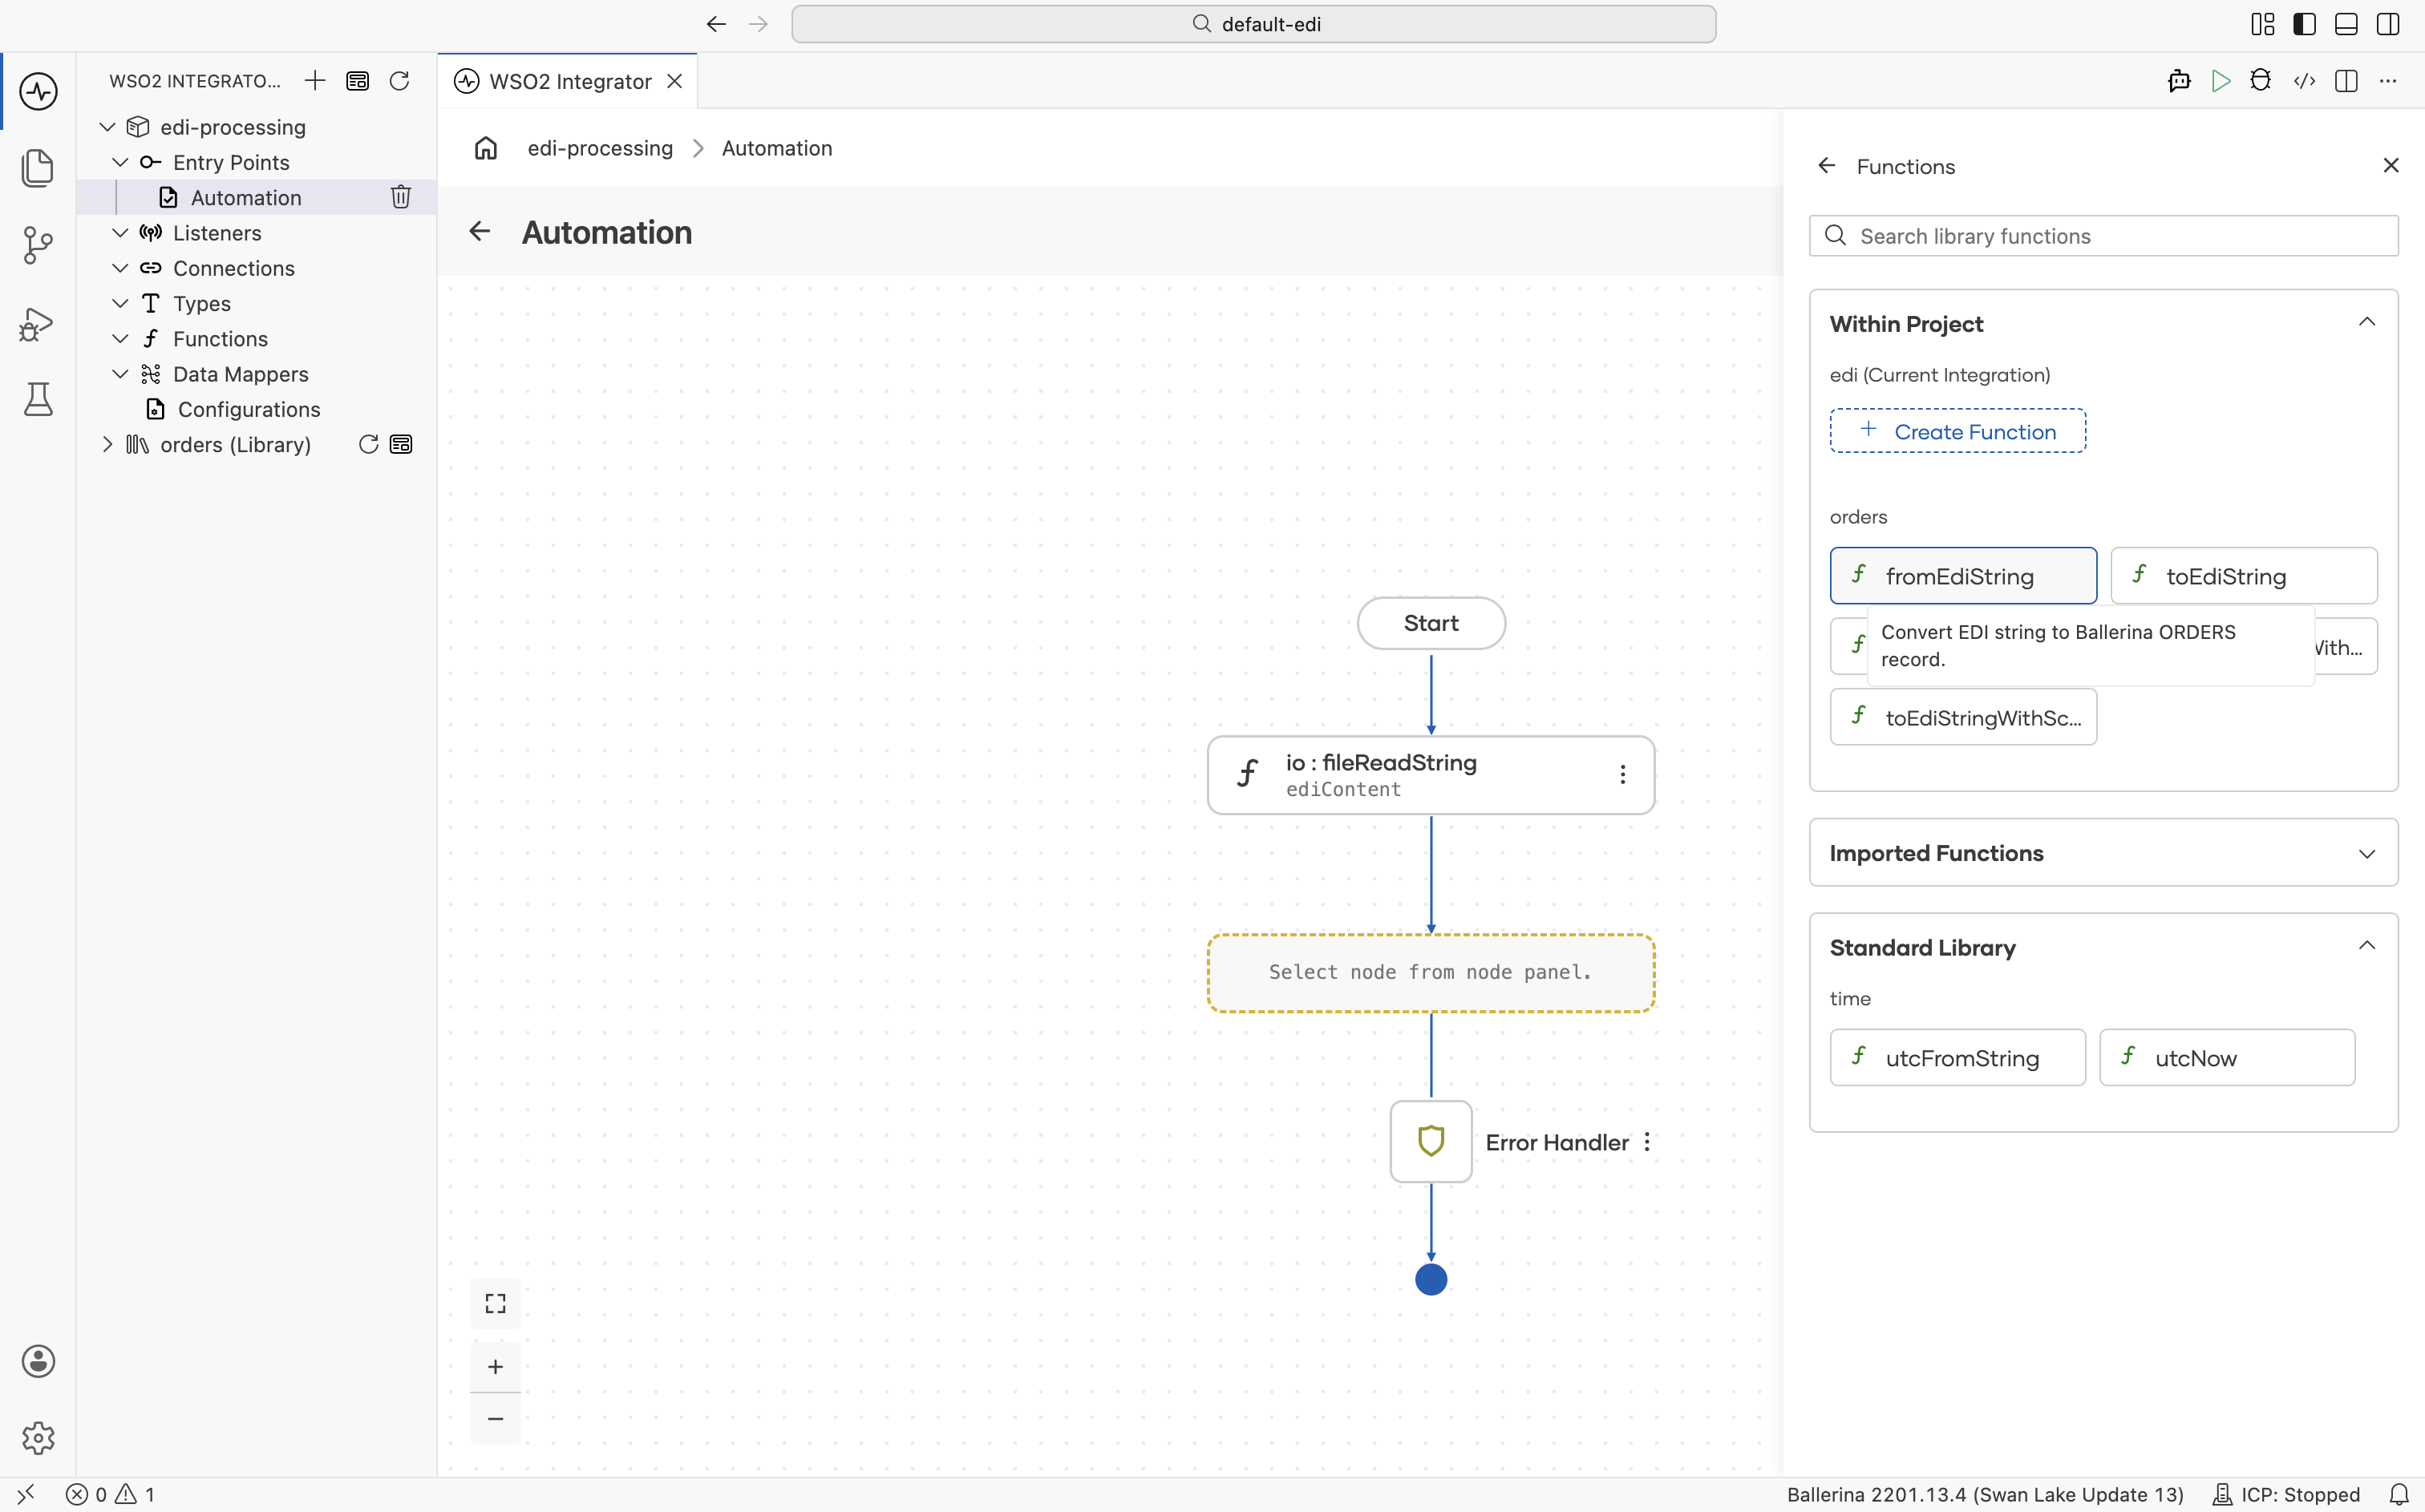Close the Functions panel
2425x1512 pixels.
coord(2391,166)
